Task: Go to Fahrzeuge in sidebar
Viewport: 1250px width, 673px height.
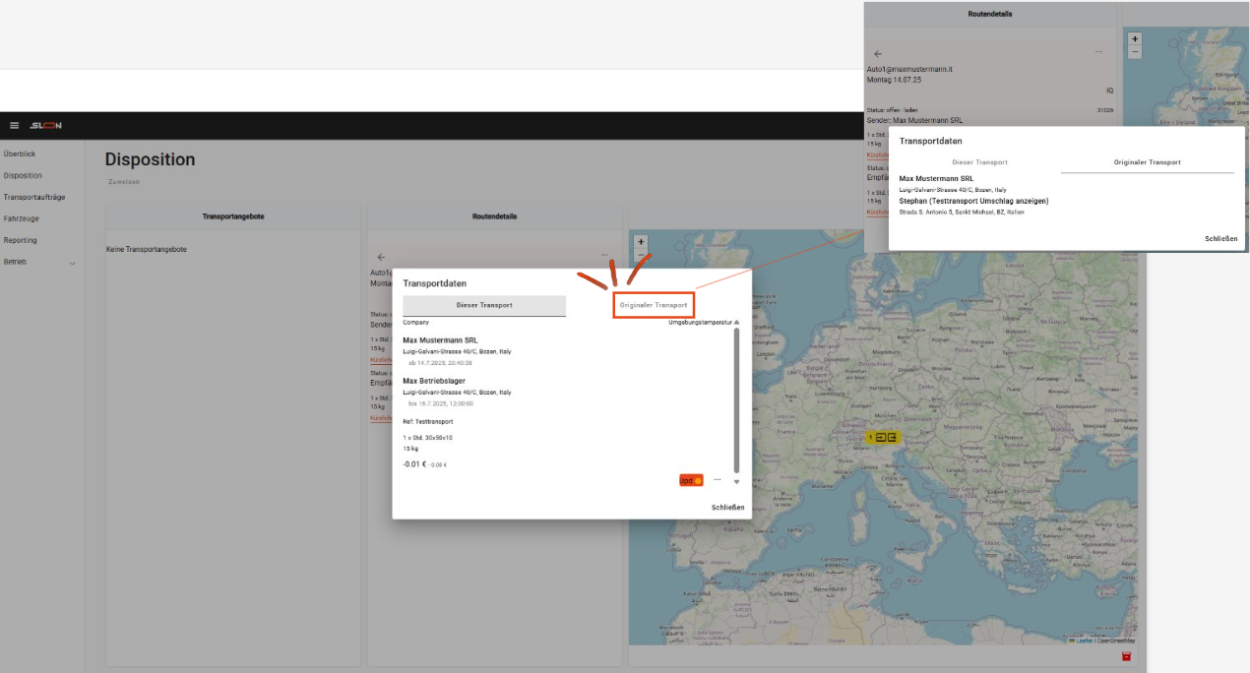Action: [x=21, y=218]
